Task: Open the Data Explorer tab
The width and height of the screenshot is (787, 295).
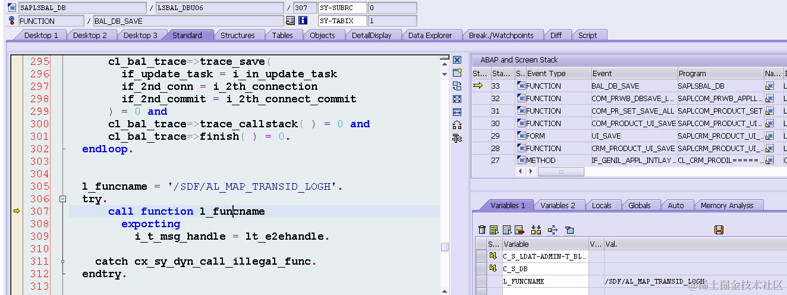Action: (430, 35)
